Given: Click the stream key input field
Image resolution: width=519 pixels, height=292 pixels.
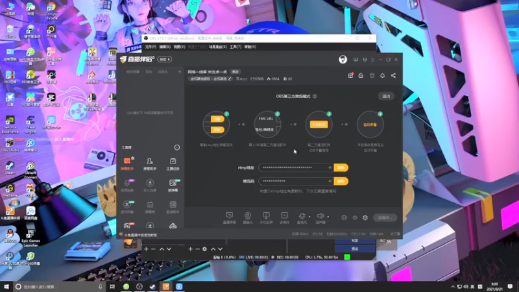Looking at the screenshot, I should pyautogui.click(x=296, y=181).
